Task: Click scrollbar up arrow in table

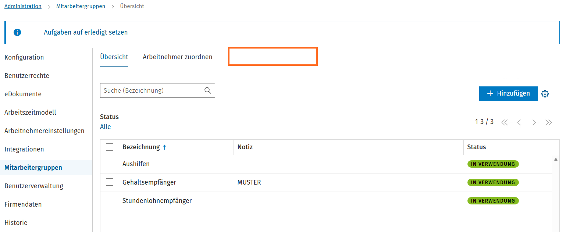Action: click(556, 159)
